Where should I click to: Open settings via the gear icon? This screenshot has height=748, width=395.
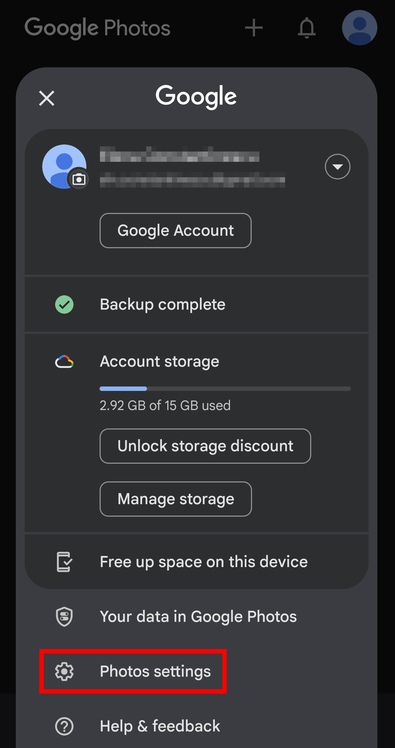click(x=64, y=672)
